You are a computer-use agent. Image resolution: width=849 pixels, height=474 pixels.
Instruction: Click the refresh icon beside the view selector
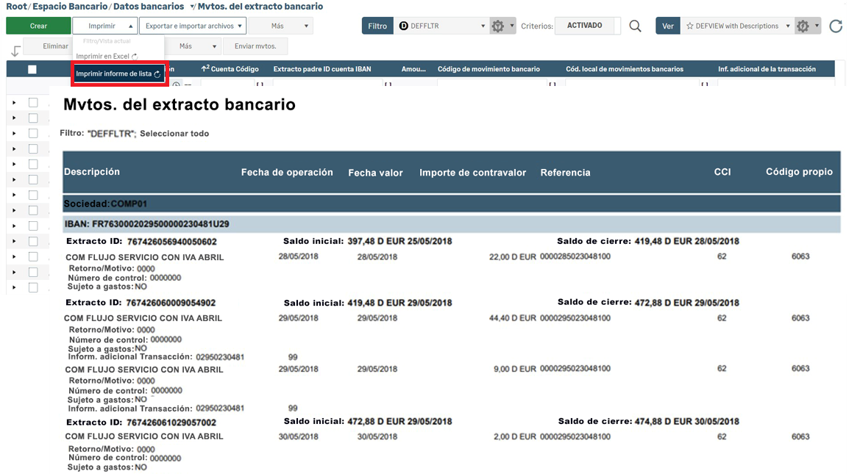tap(835, 26)
